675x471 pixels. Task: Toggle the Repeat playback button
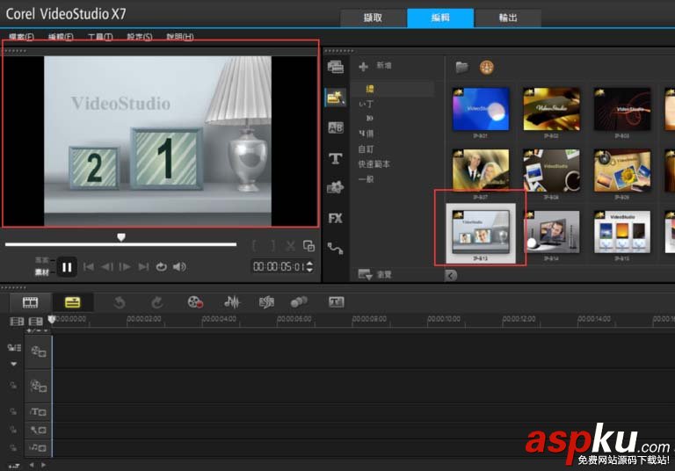point(162,267)
